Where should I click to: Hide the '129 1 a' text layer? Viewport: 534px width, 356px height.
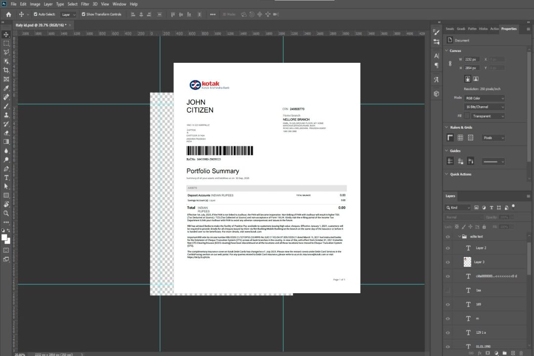tap(448, 333)
